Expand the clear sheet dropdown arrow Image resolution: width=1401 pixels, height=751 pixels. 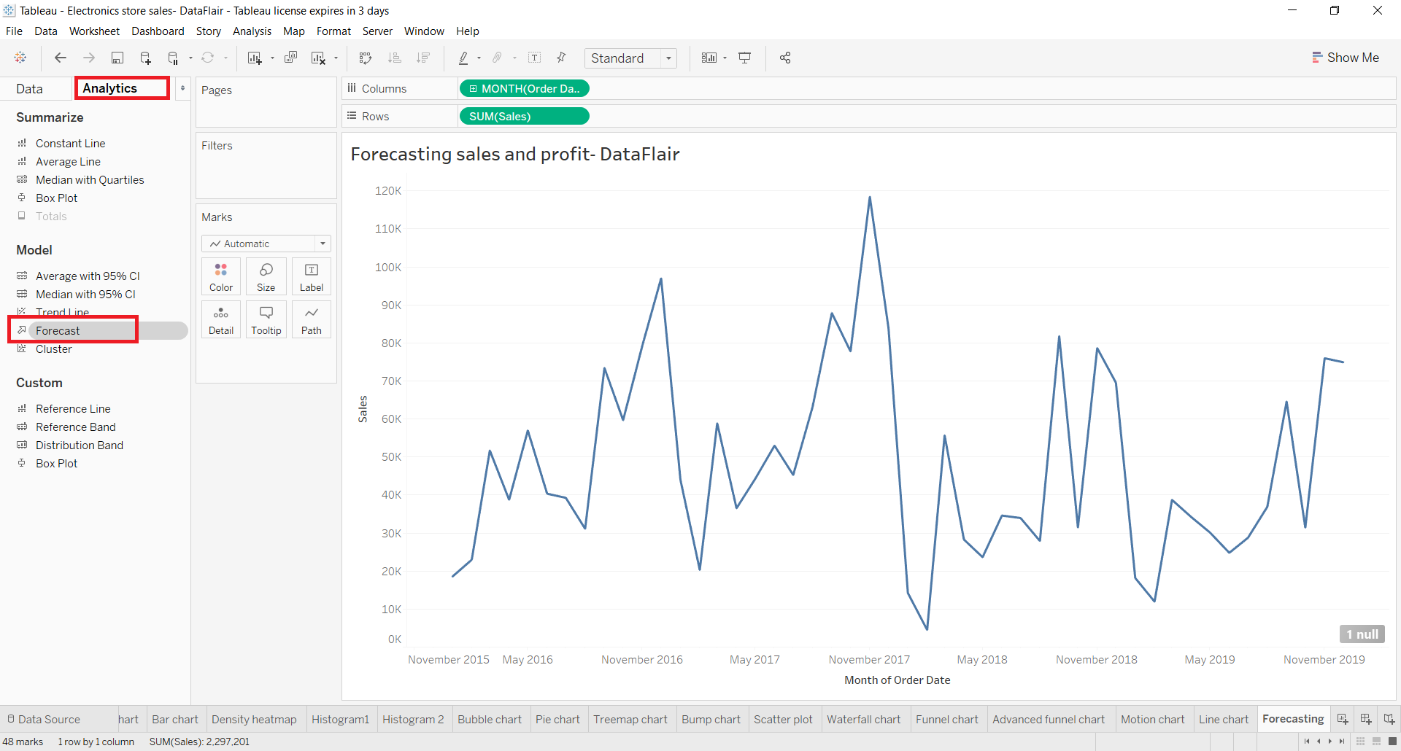(x=336, y=58)
